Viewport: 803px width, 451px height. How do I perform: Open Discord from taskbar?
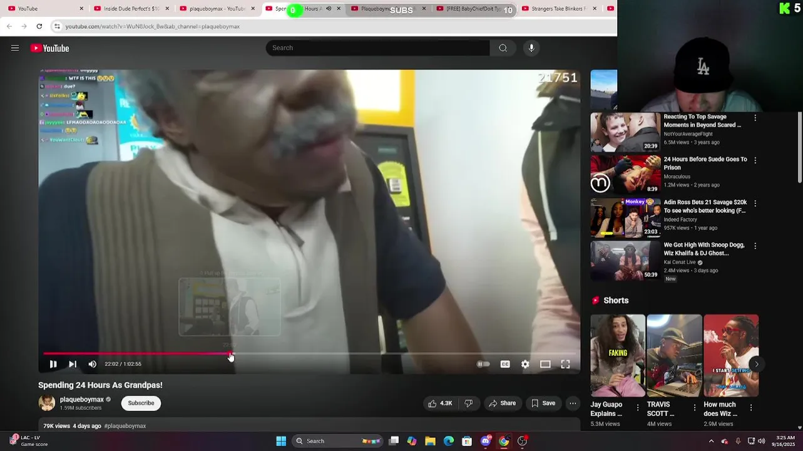(x=486, y=441)
